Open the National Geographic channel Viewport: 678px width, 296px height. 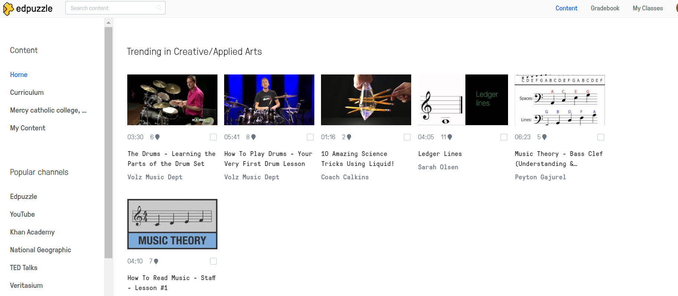coord(40,250)
